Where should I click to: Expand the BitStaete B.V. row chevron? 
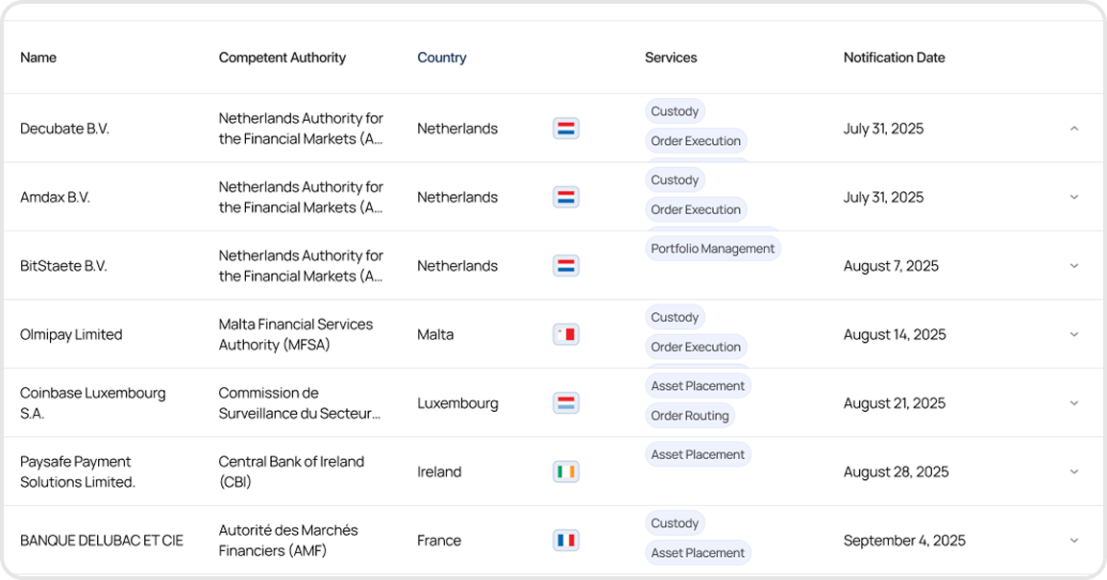[1073, 266]
